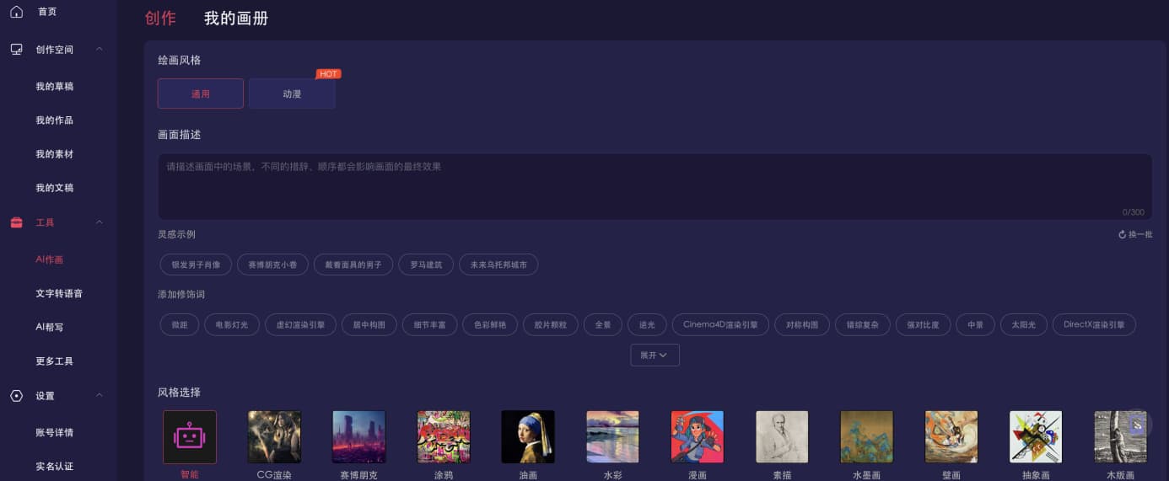
Task: Choose the 油画 oil painting style thumbnail
Action: pyautogui.click(x=528, y=436)
